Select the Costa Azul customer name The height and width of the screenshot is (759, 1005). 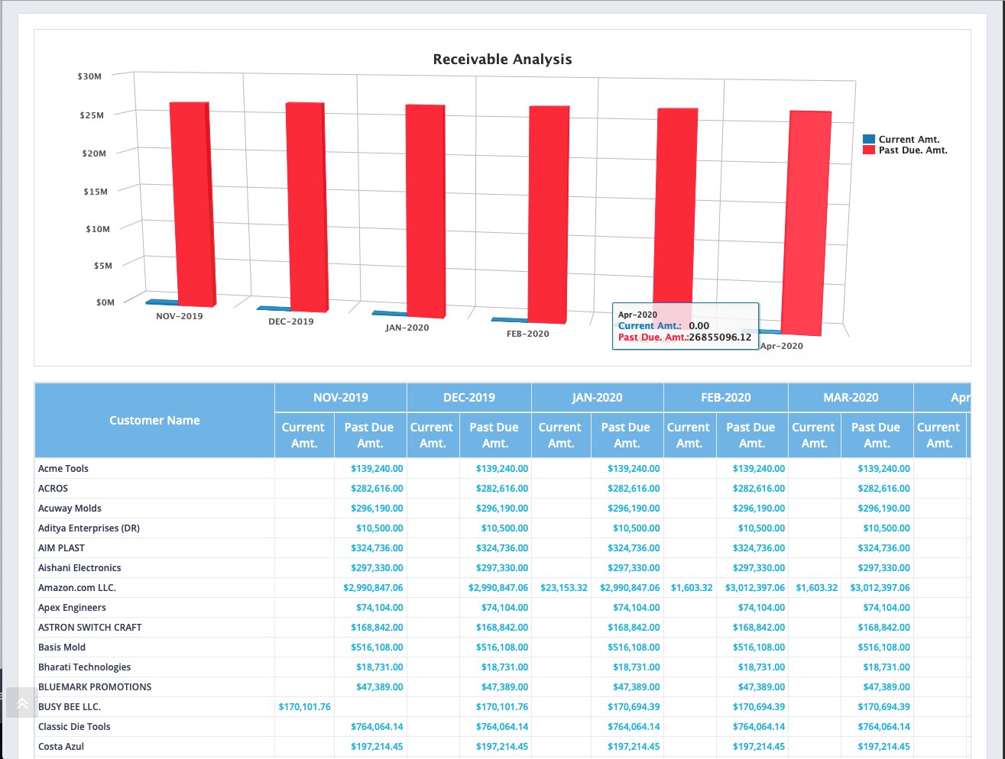click(x=61, y=747)
